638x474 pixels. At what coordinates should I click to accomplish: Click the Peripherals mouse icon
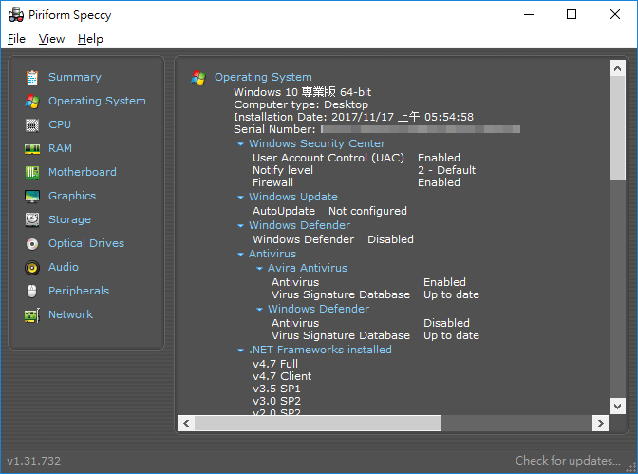click(x=32, y=292)
